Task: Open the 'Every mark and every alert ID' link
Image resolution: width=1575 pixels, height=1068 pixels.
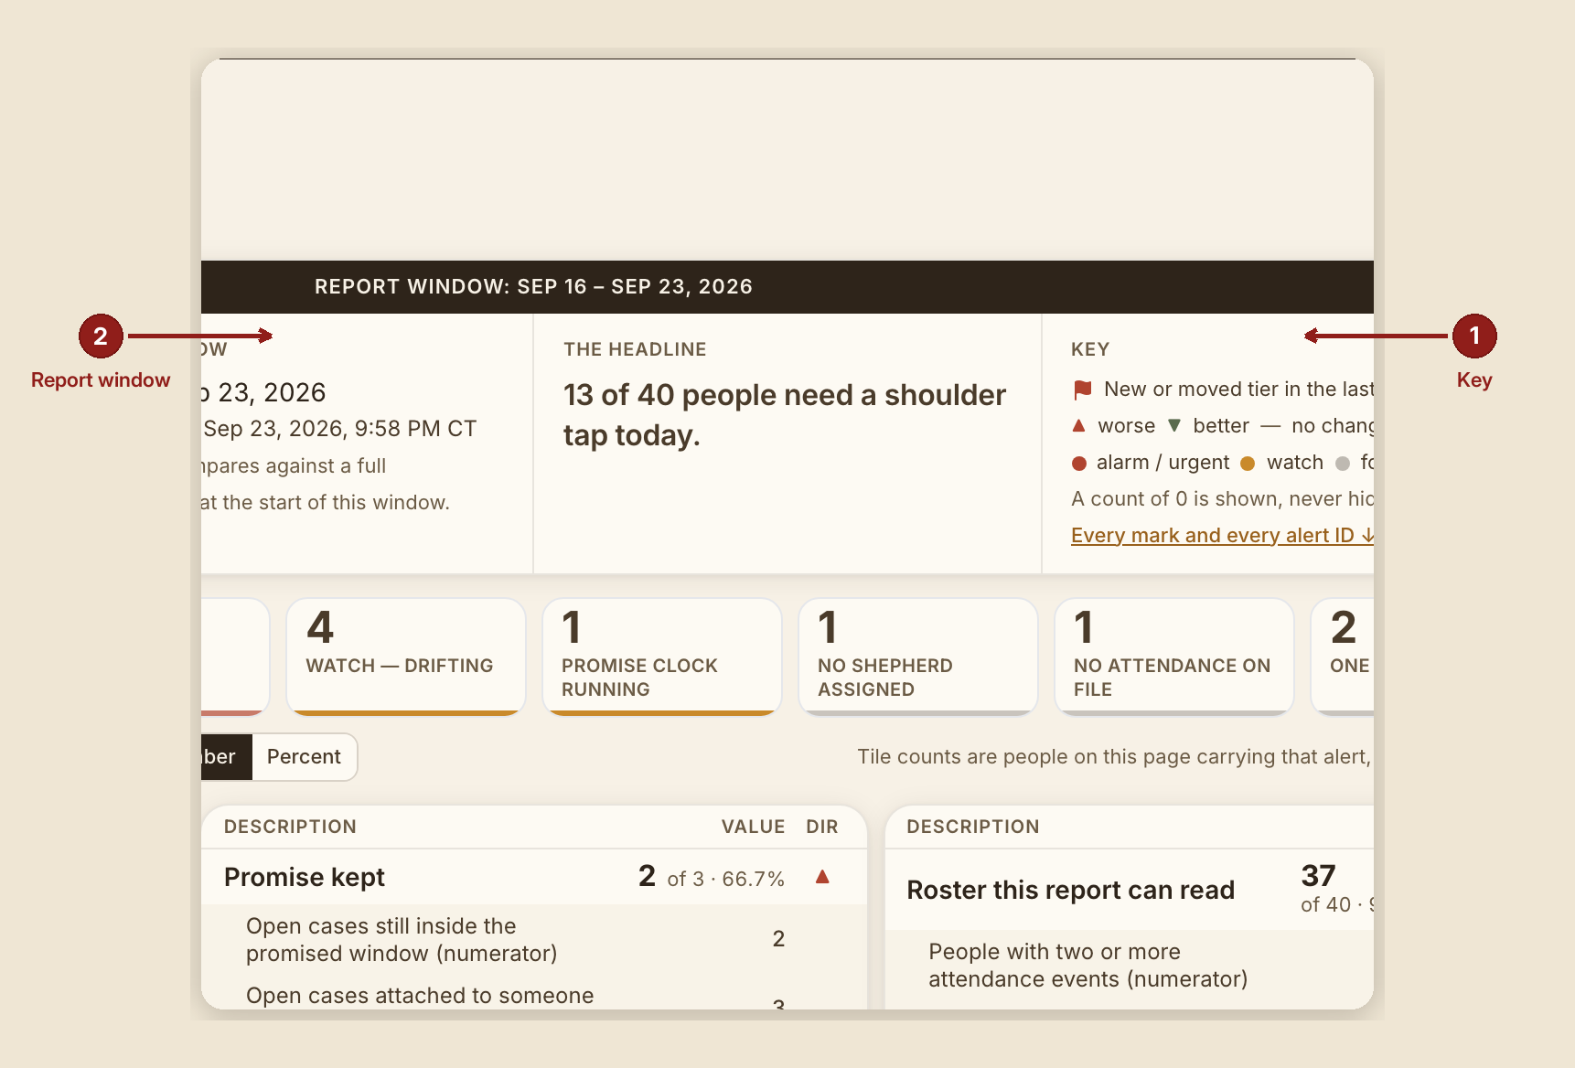Action: pyautogui.click(x=1222, y=536)
